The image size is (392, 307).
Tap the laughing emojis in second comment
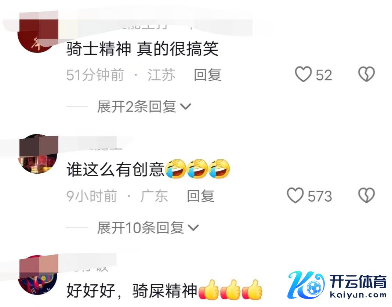point(197,169)
